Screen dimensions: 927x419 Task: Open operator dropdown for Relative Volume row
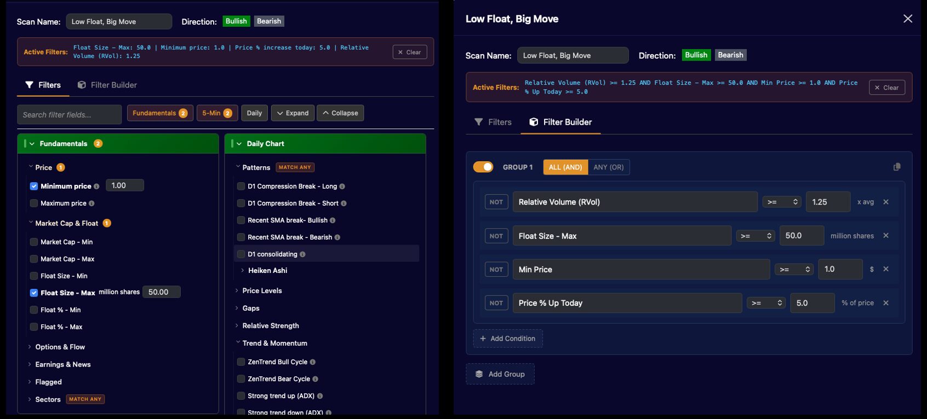point(782,202)
